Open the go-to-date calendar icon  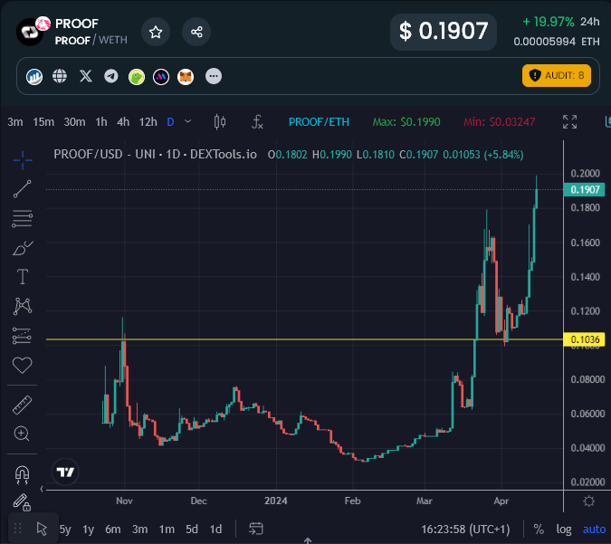[256, 529]
